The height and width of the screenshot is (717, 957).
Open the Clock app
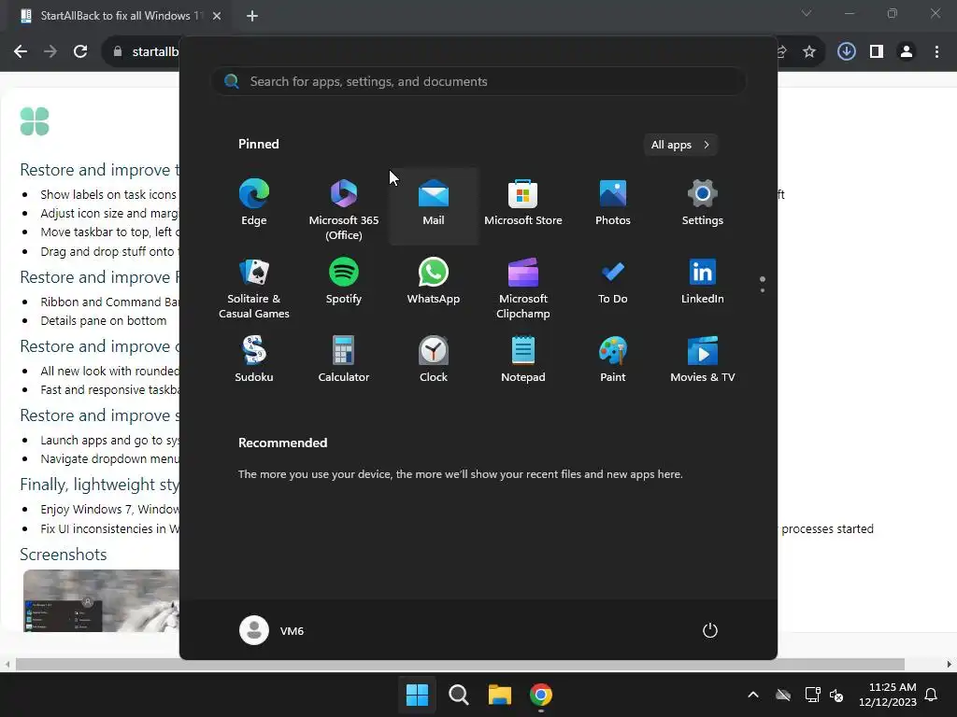tap(434, 359)
